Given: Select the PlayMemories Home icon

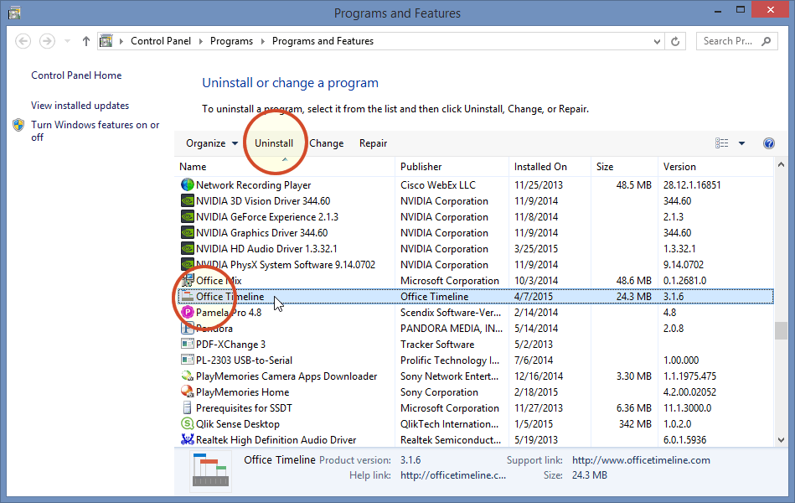Looking at the screenshot, I should coord(187,392).
